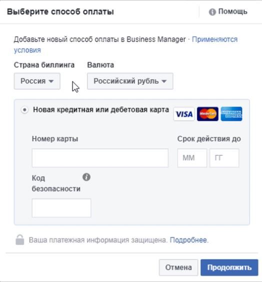The image size is (262, 282).
Task: Click the Отмена button
Action: (x=178, y=267)
